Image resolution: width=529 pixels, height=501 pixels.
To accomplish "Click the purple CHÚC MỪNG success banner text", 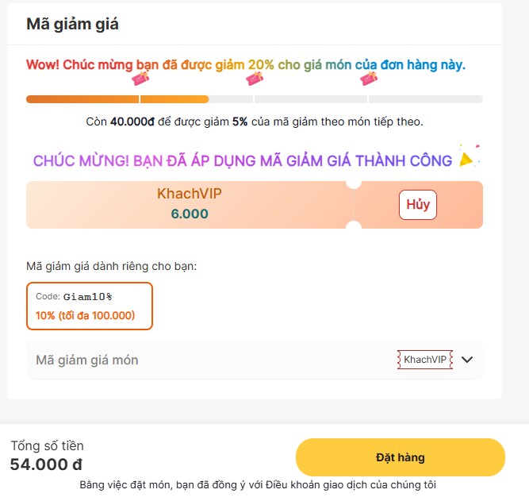I will pyautogui.click(x=243, y=160).
